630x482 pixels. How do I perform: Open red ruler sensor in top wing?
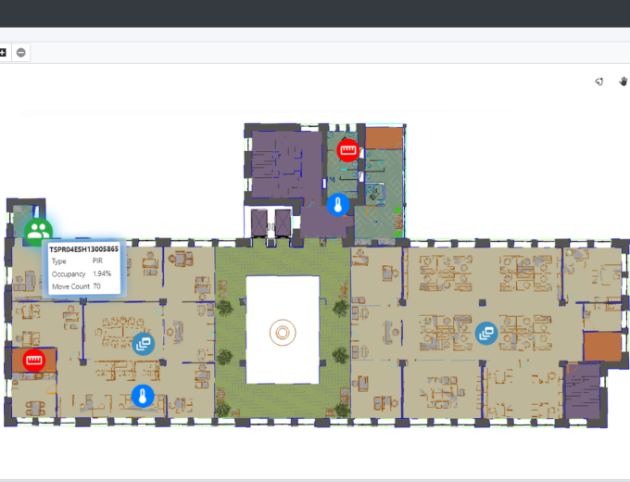(348, 150)
